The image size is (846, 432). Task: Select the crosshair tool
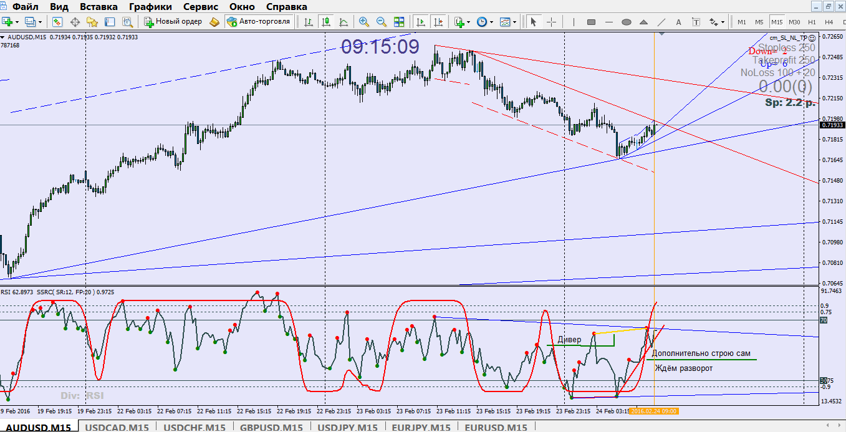(x=552, y=22)
